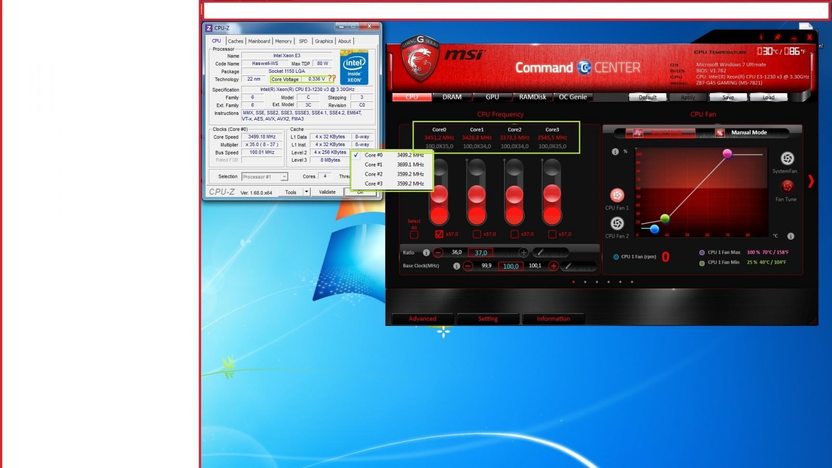Click the Core1 frequency slider knob

pyautogui.click(x=476, y=194)
